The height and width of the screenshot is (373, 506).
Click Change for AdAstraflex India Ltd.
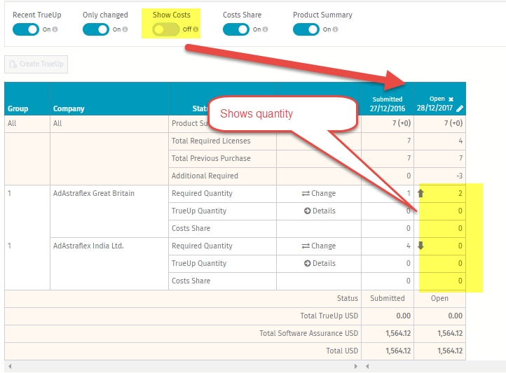[319, 246]
